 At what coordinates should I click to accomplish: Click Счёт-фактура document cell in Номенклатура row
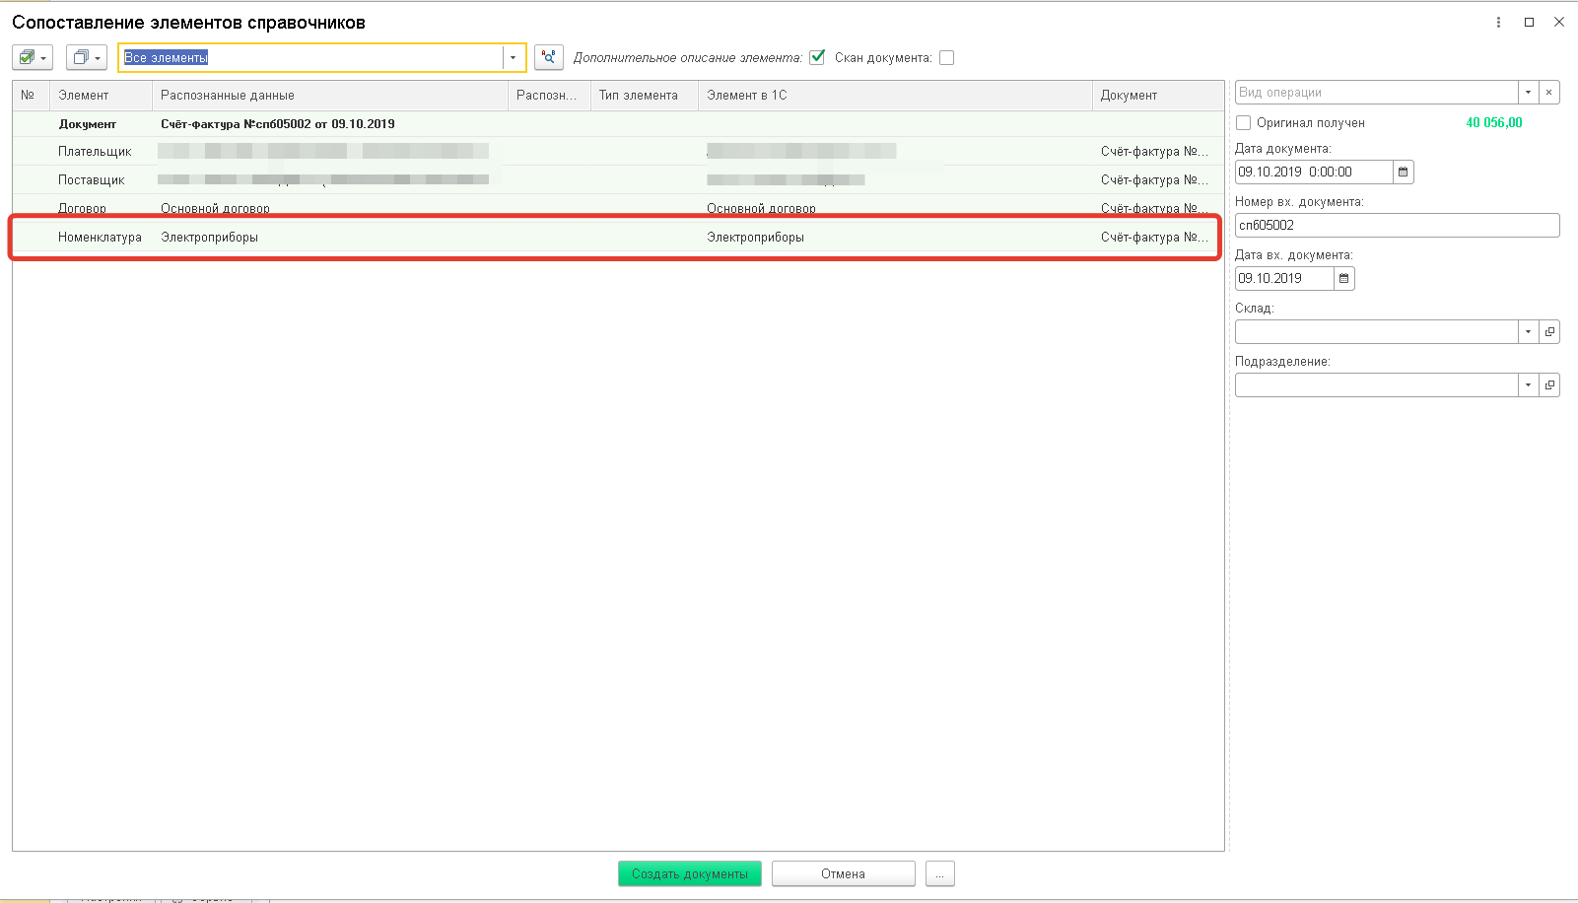coord(1154,238)
